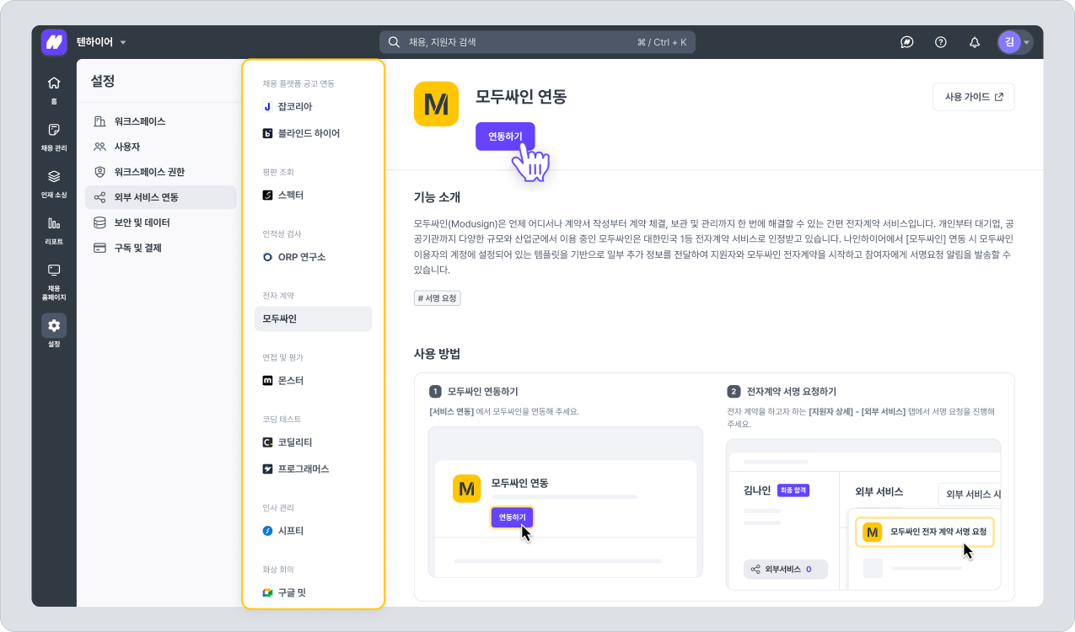Focus the 채용, 지원자 검색 search field
Viewport: 1075px width, 632px height.
coord(537,42)
